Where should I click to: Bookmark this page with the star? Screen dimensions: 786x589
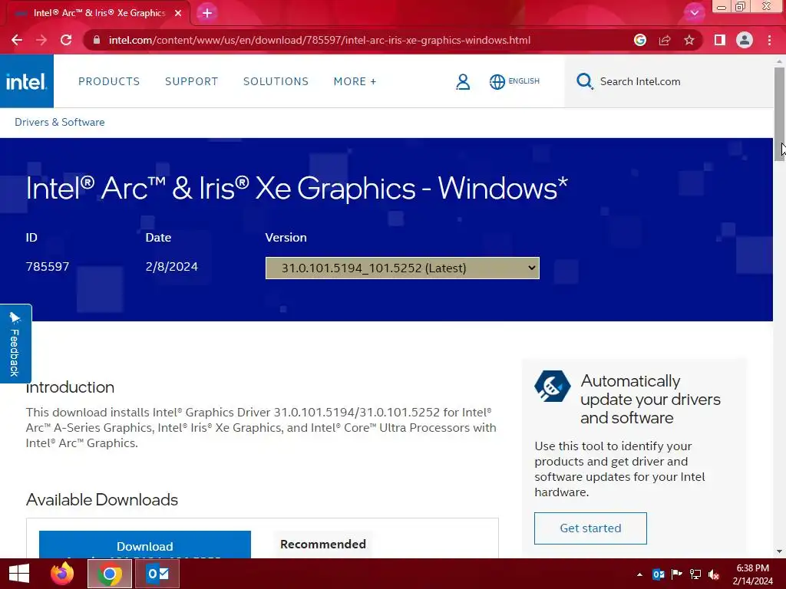tap(689, 40)
